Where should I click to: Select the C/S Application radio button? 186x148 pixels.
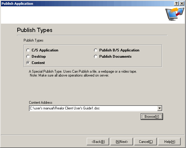[x=28, y=50]
